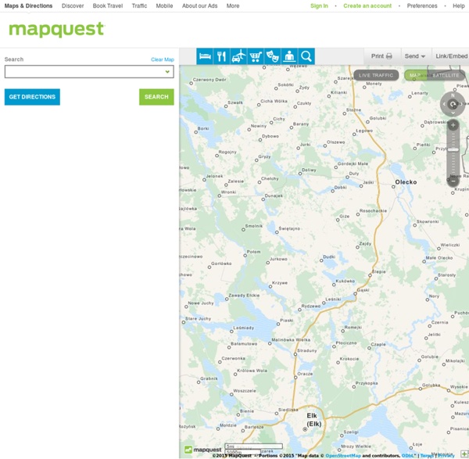Open the Send dropdown menu
469x459 pixels.
tap(414, 56)
